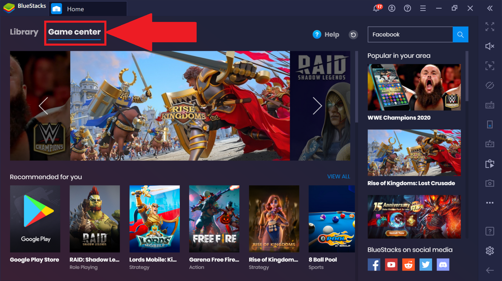
Task: Click the BlueStacks logo
Action: 9,8
